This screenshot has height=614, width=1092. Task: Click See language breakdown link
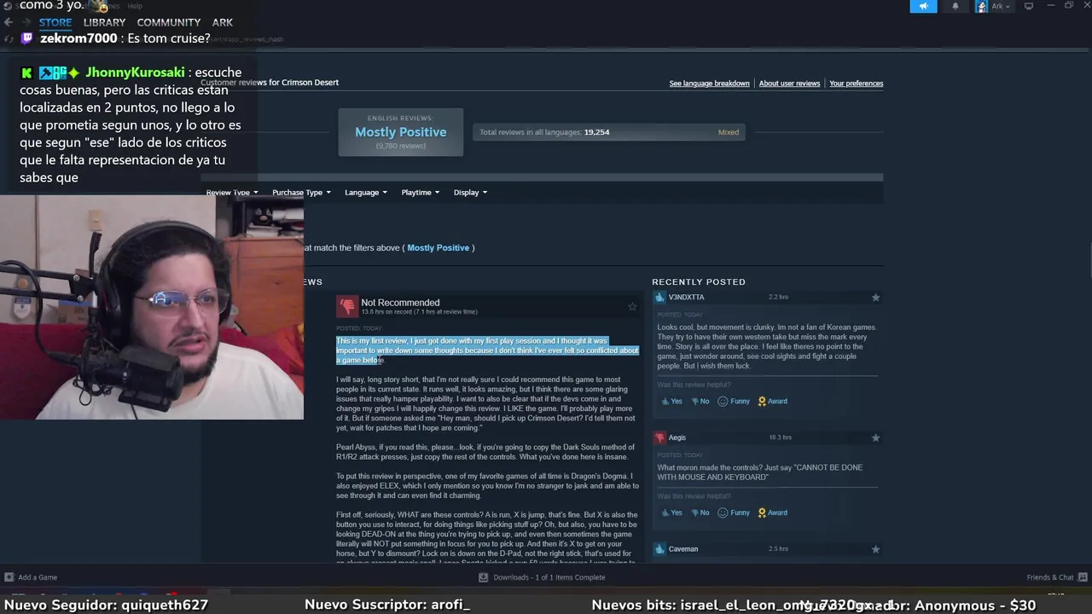(709, 84)
